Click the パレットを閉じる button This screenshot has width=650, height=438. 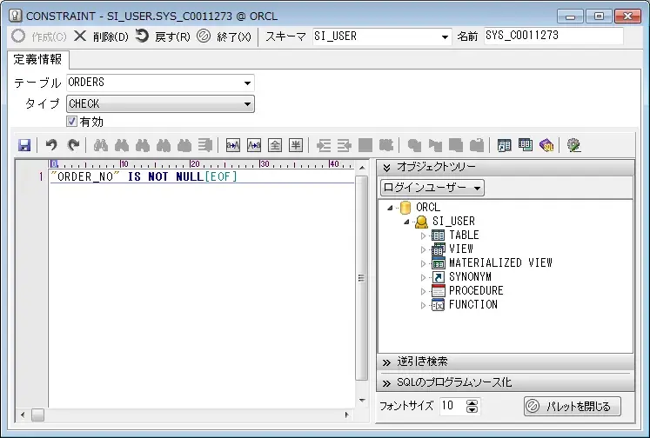pyautogui.click(x=572, y=406)
